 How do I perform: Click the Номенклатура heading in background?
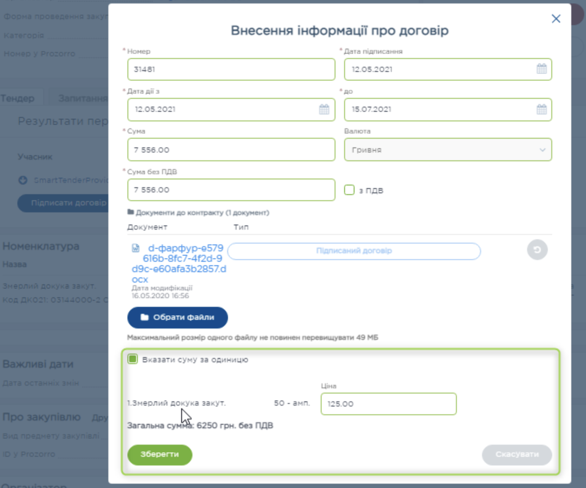tap(41, 246)
